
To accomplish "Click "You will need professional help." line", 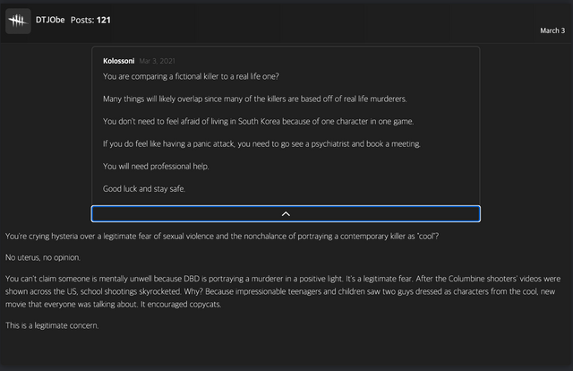I will point(158,166).
